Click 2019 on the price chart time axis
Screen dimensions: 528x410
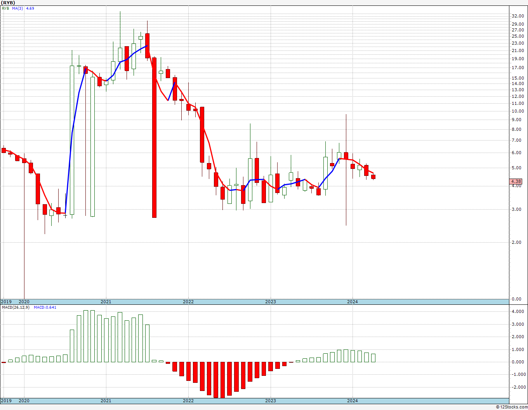point(6,302)
